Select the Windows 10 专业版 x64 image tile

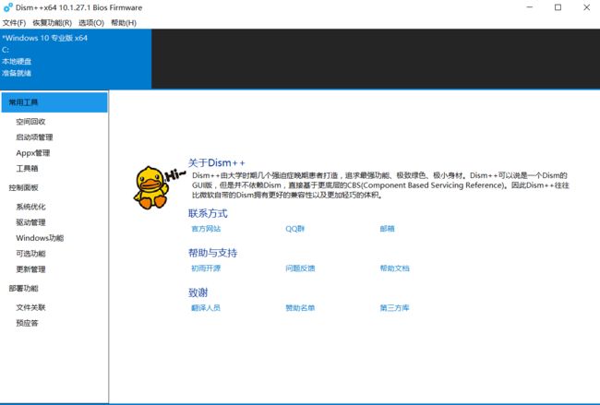[x=76, y=59]
